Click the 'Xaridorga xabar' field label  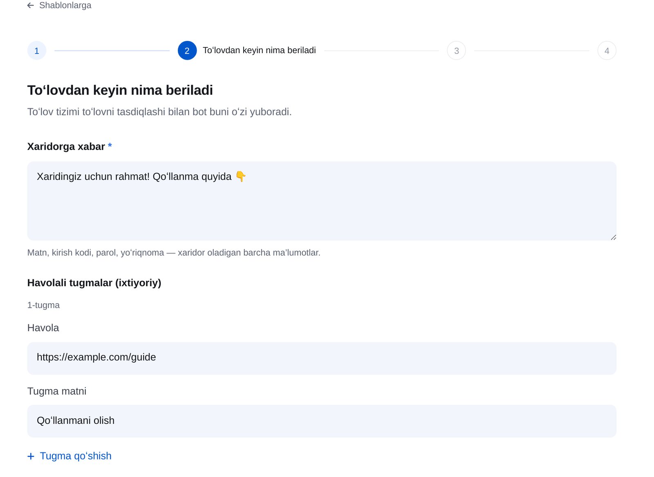(66, 146)
